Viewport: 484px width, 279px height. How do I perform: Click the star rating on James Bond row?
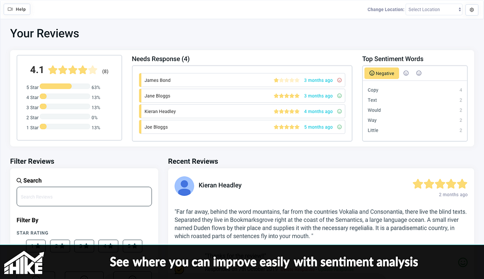tap(286, 80)
